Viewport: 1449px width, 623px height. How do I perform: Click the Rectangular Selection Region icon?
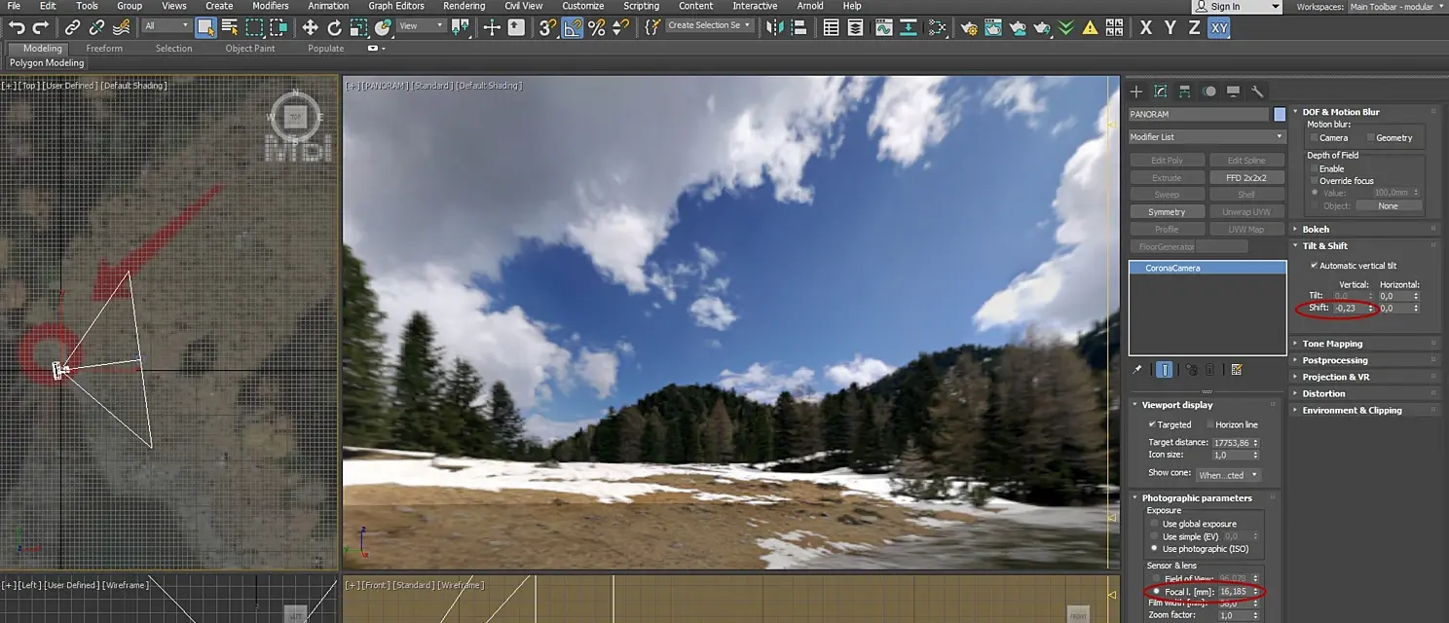pyautogui.click(x=255, y=27)
